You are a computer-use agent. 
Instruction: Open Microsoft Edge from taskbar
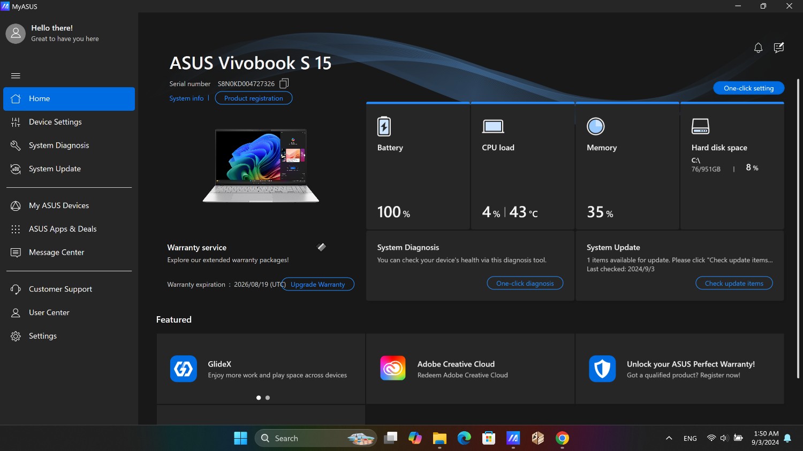464,438
